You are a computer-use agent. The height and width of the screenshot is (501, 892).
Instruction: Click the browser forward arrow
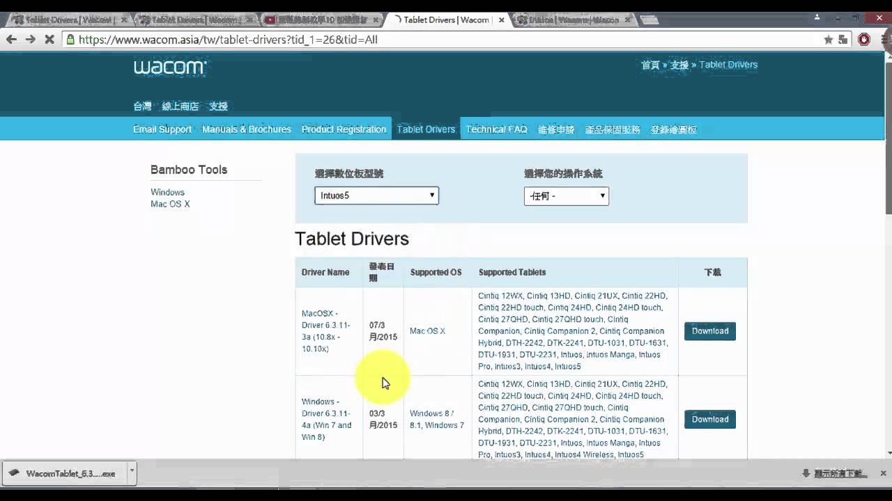coord(30,40)
